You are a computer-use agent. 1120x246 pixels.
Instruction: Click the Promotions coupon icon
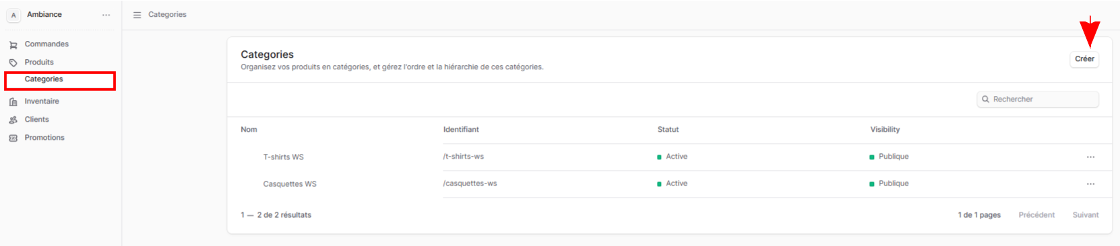pyautogui.click(x=13, y=138)
